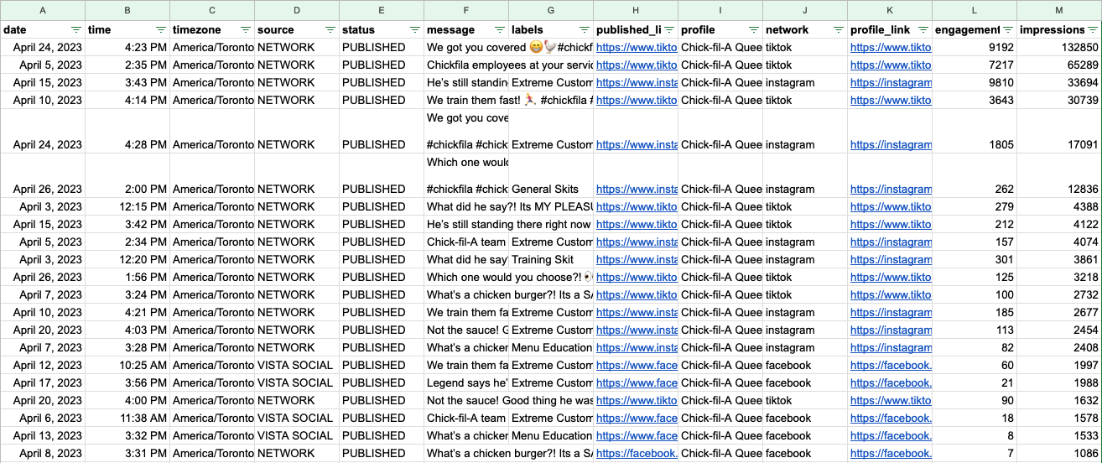Open the labels column filter icon
Viewport: 1102px width, 463px height.
(585, 29)
